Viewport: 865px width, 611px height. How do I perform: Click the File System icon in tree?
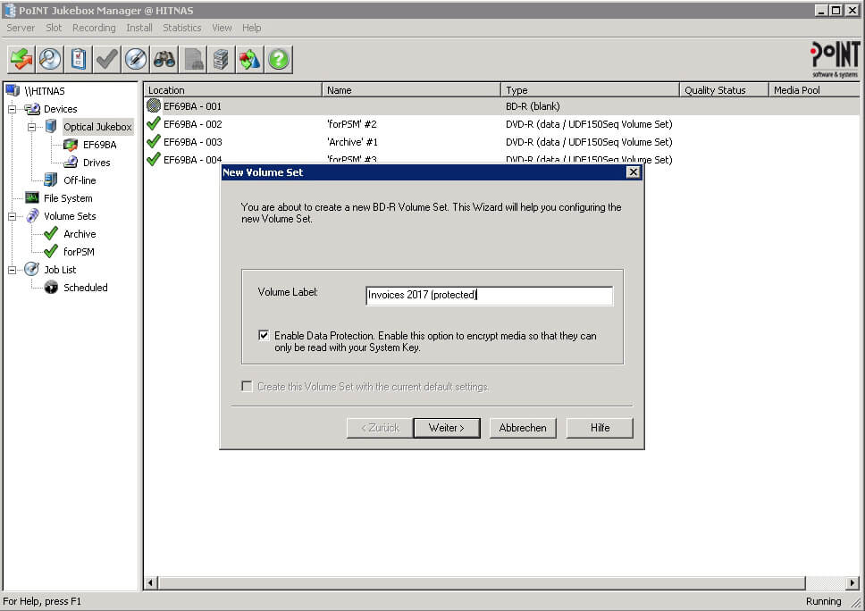(x=32, y=197)
